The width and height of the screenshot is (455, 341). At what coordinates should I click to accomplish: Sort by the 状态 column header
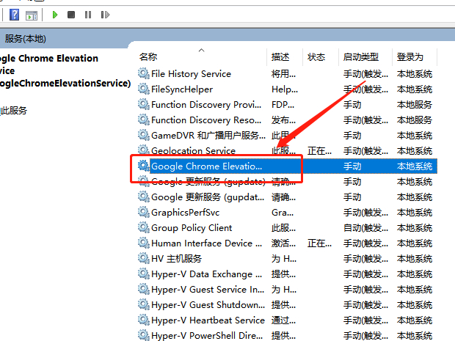(x=316, y=57)
